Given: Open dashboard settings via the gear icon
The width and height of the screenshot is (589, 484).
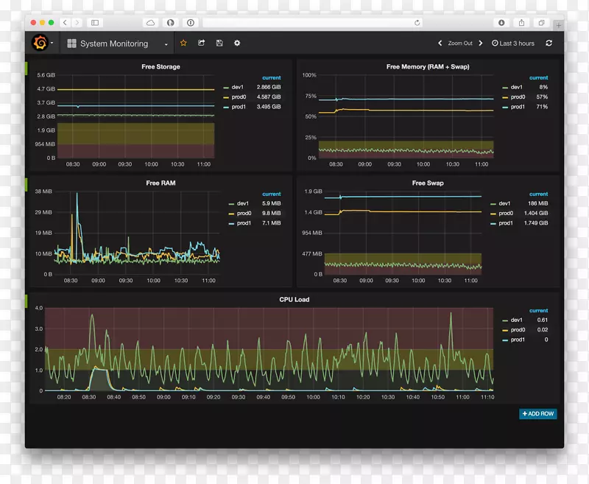Looking at the screenshot, I should [236, 43].
